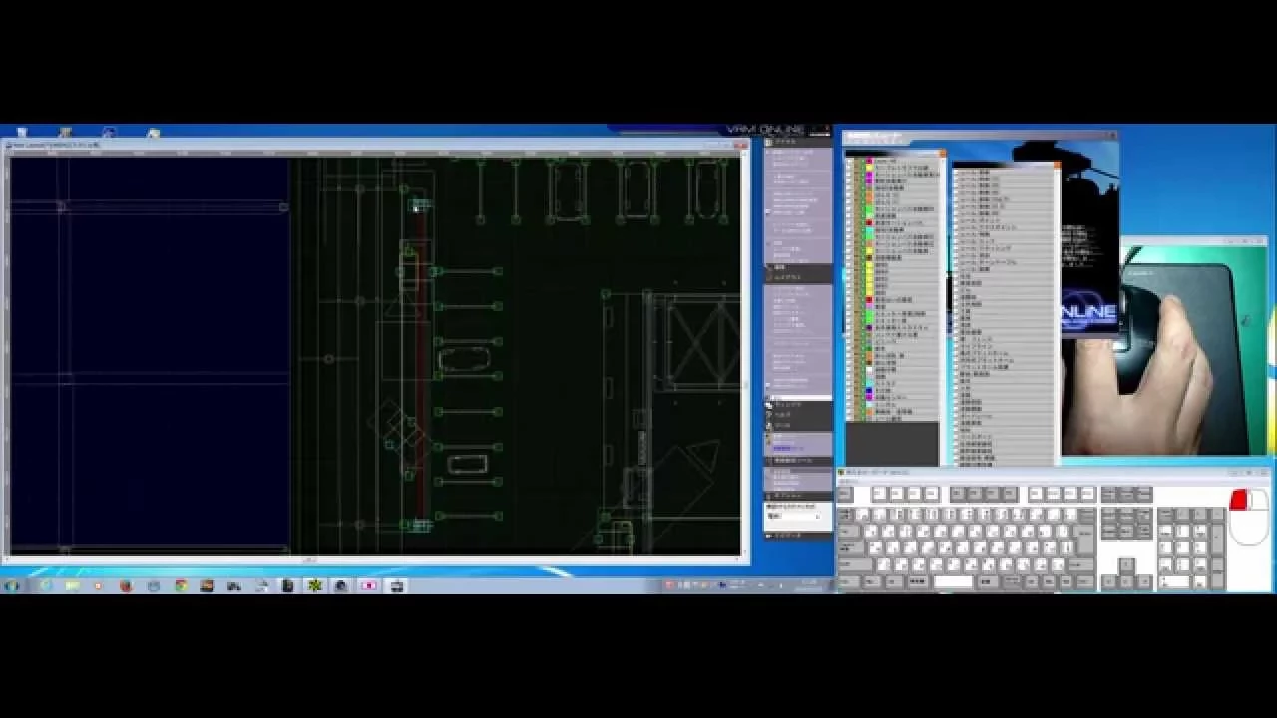Open the Windows Start menu
Screen dimensions: 1277x718
click(x=12, y=585)
